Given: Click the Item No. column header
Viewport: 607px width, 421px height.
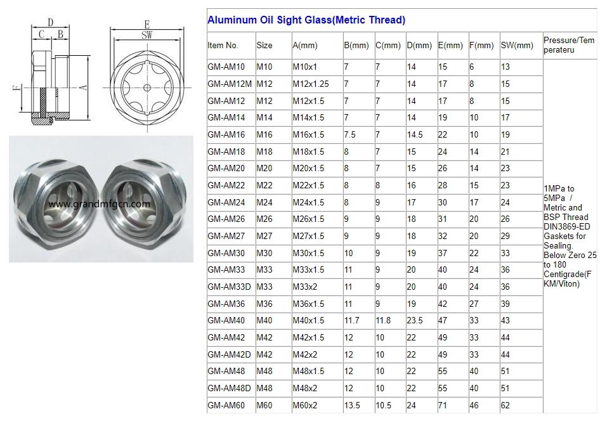Looking at the screenshot, I should 223,46.
